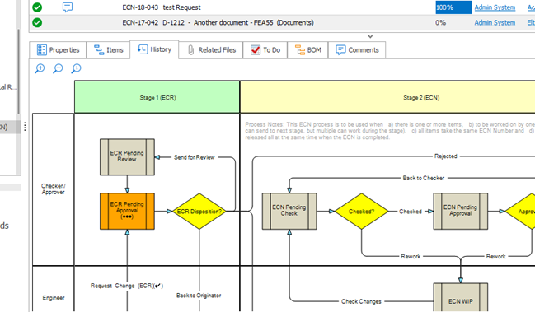This screenshot has height=312, width=535.
Task: Reset zoom to actual size icon
Action: click(x=76, y=68)
